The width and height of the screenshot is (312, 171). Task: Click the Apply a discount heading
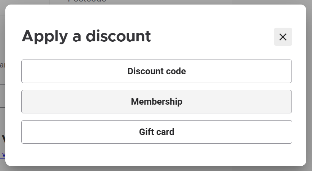tap(86, 36)
